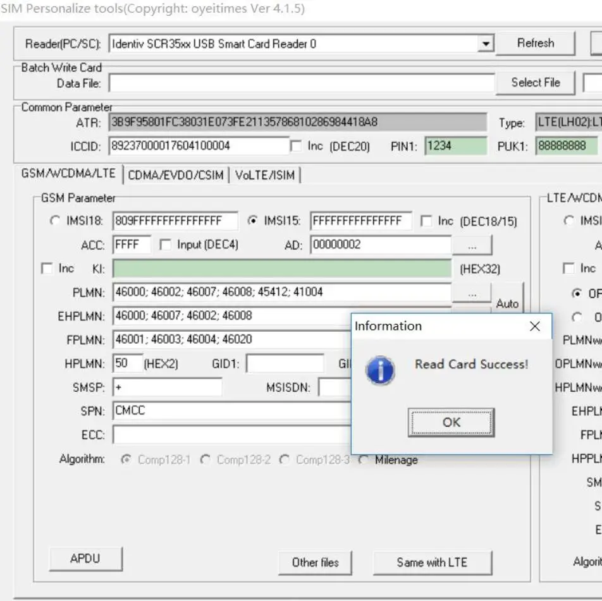Viewport: 602px width, 601px height.
Task: Click the Other files button
Action: 316,562
